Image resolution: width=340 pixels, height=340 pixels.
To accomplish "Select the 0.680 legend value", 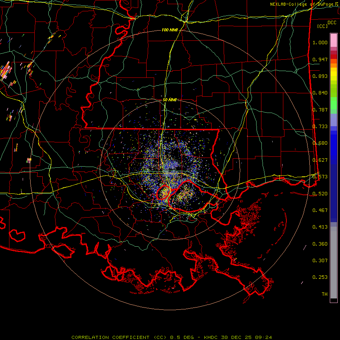I will 320,143.
